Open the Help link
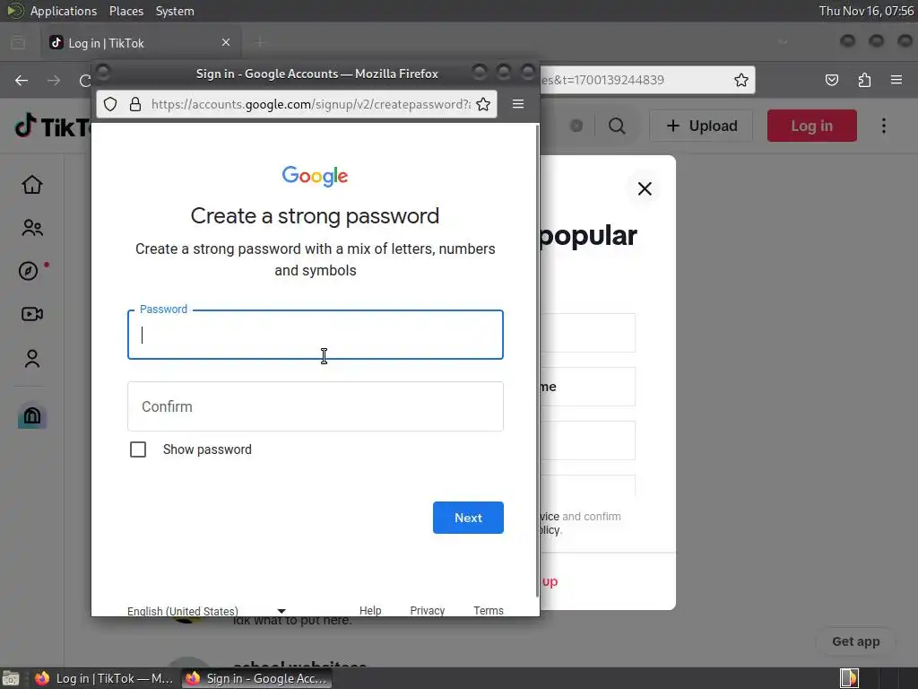Viewport: 918px width, 689px height. 370,610
